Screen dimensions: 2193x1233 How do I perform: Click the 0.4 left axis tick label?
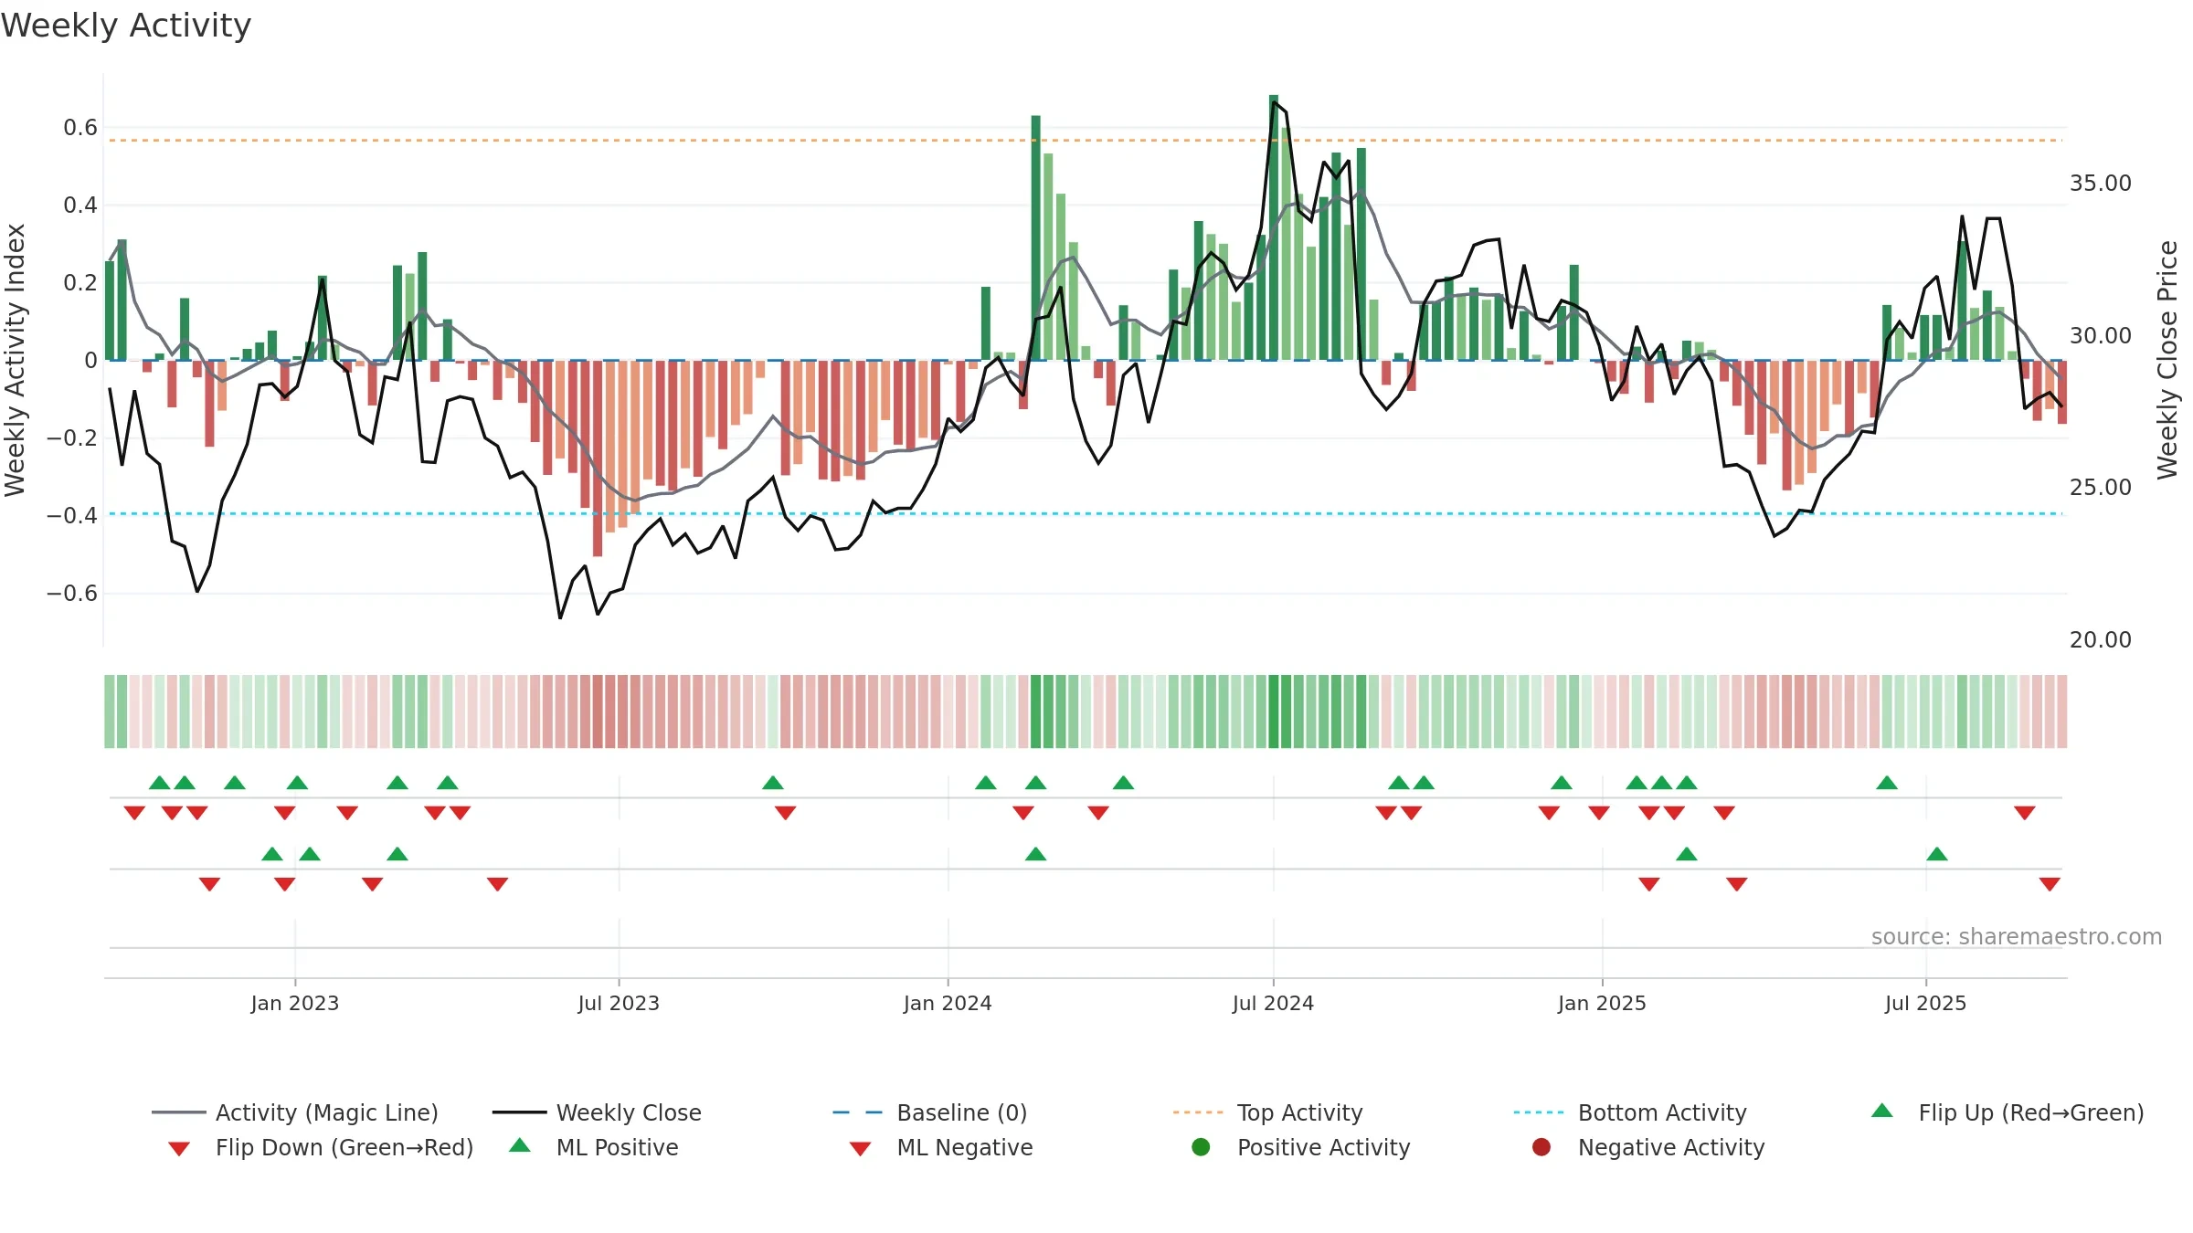coord(80,205)
